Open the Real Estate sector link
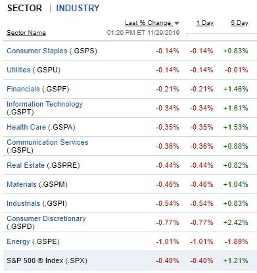Image resolution: width=257 pixels, height=273 pixels. point(26,165)
